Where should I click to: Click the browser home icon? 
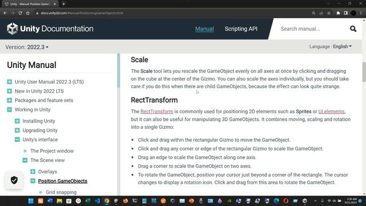pos(28,13)
